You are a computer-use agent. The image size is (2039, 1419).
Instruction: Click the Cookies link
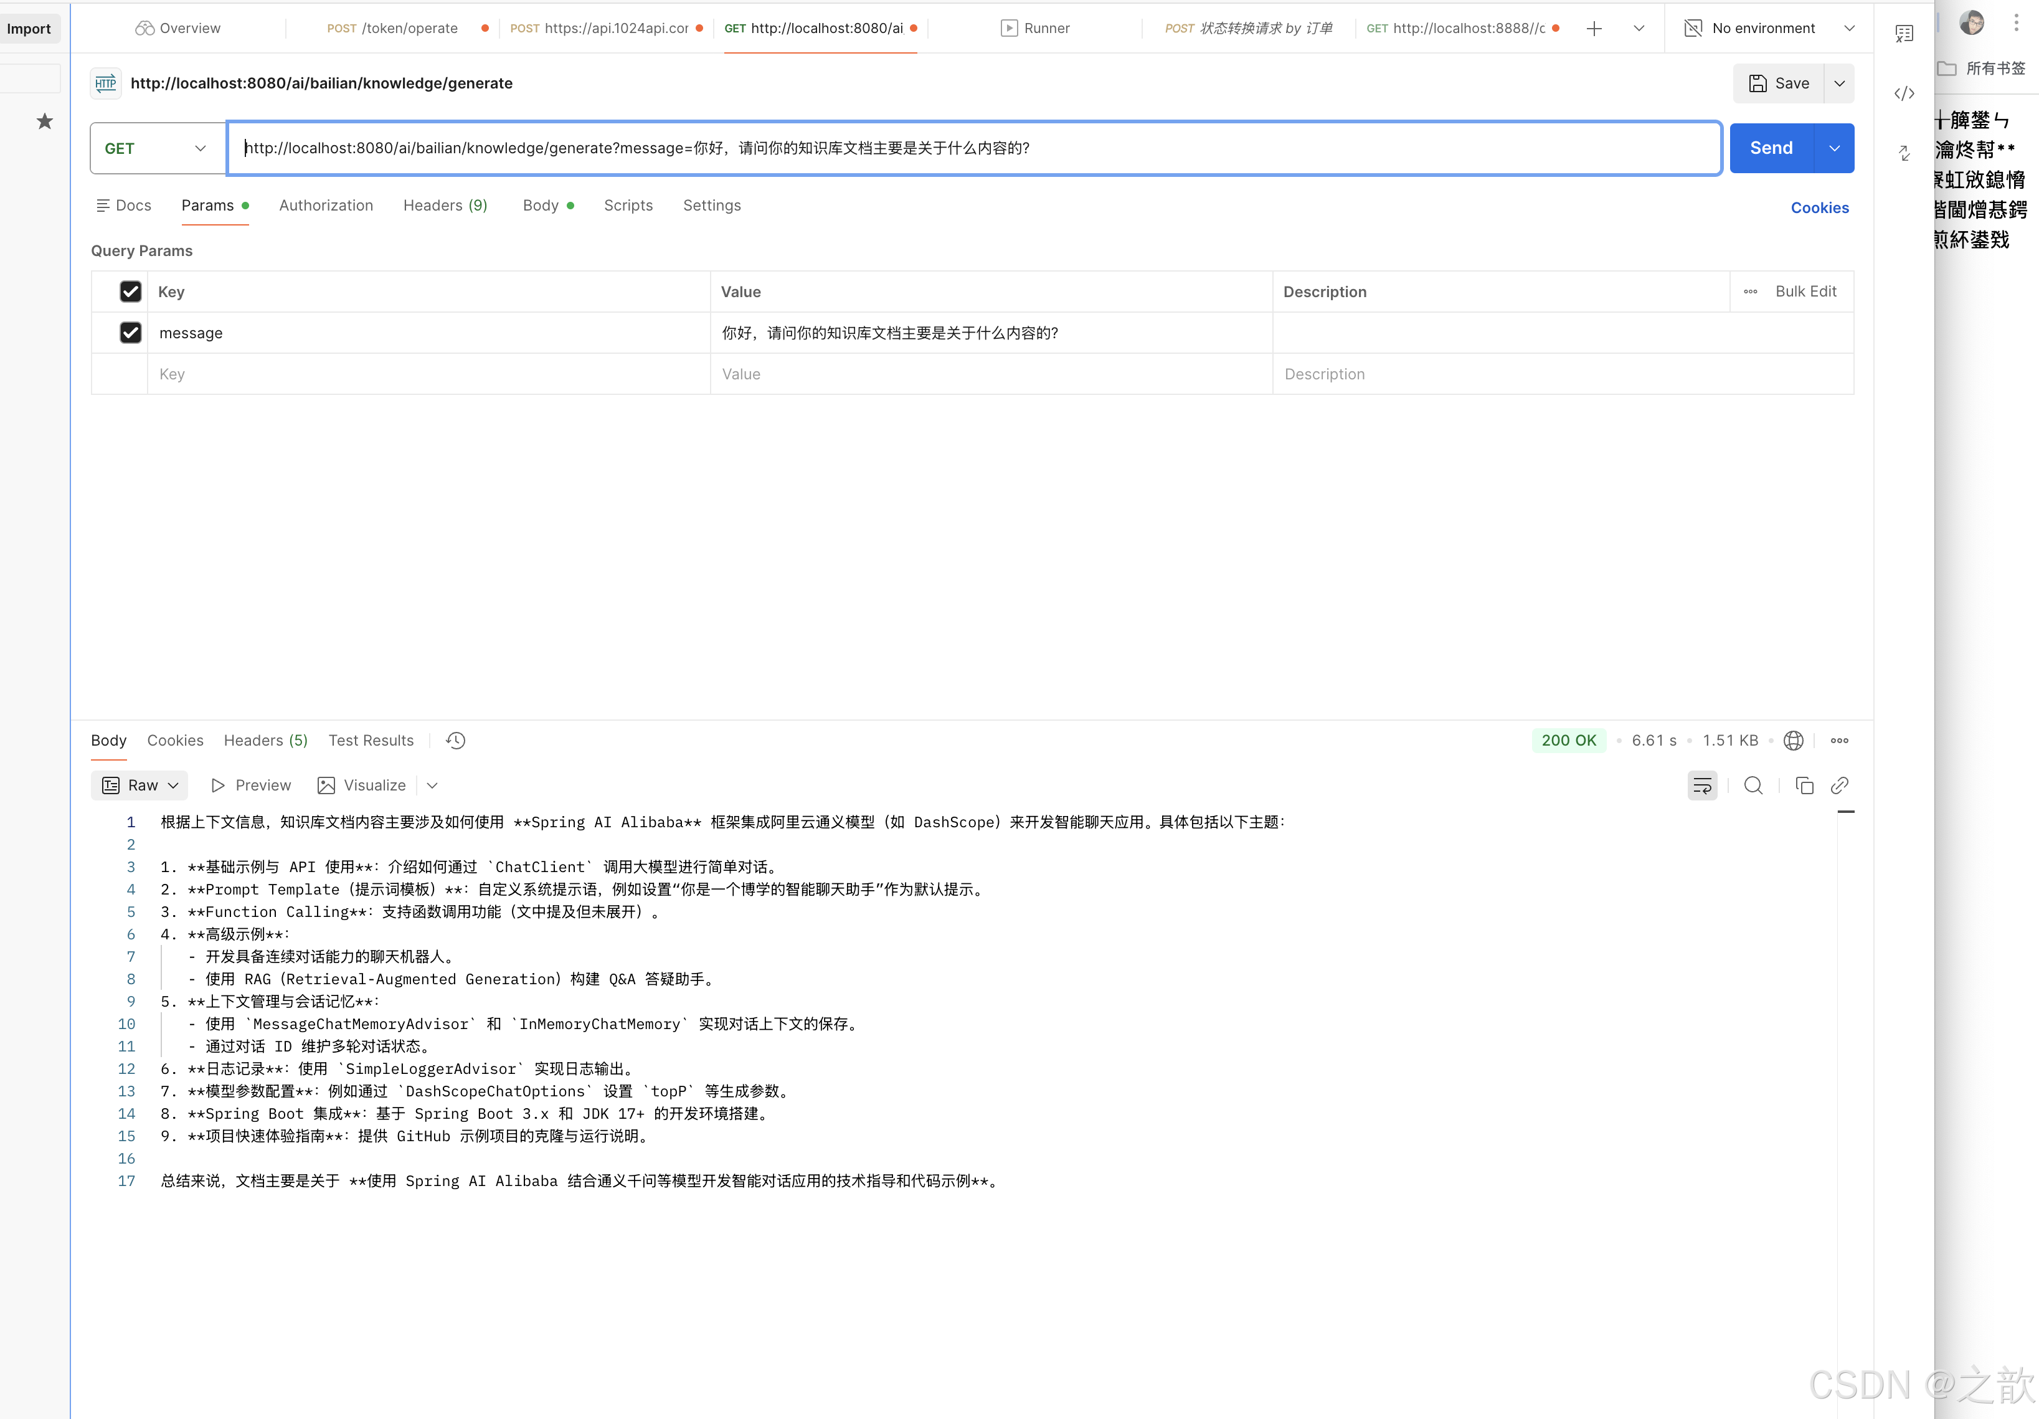1819,208
